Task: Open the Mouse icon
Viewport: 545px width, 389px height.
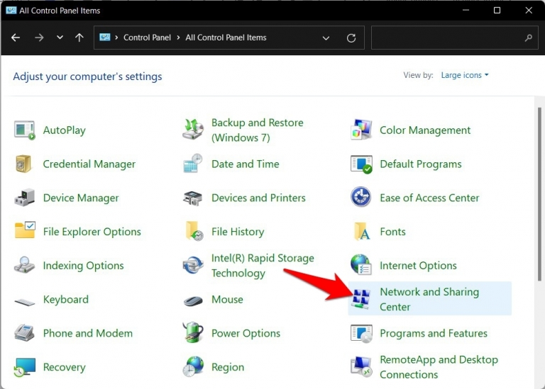Action: (193, 300)
